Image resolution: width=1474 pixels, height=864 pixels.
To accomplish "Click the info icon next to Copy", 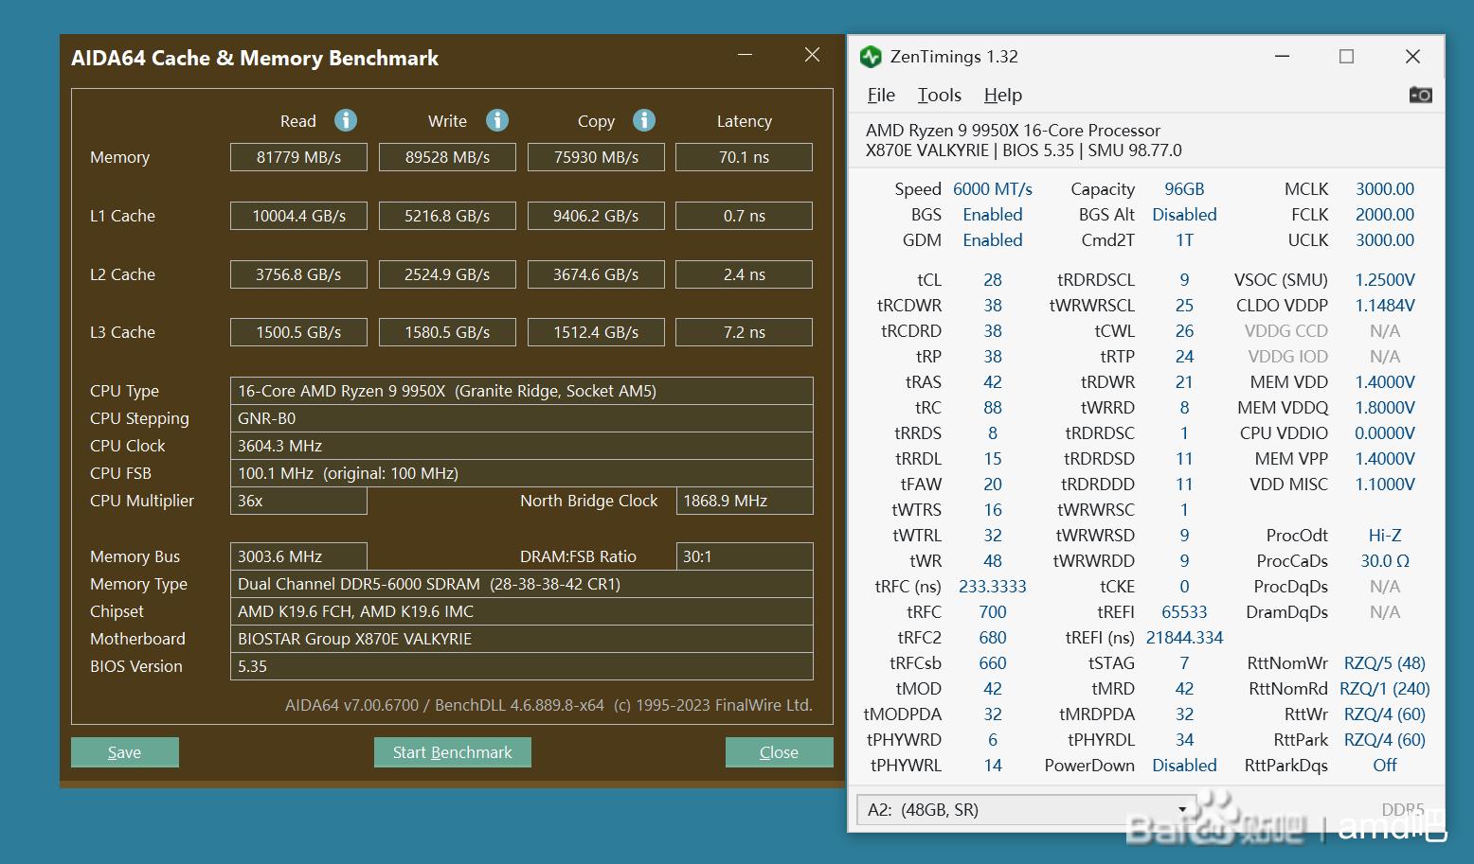I will [644, 120].
